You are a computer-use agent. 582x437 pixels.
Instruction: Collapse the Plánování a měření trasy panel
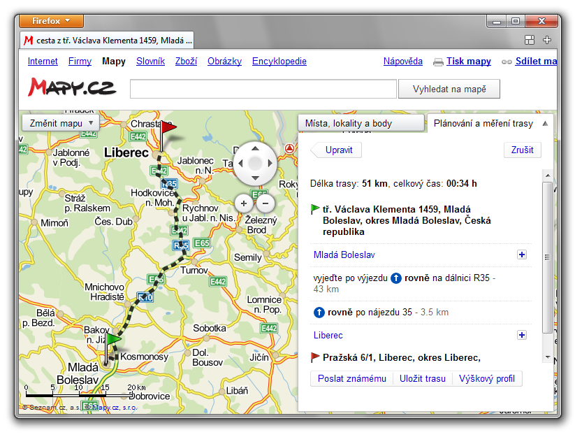545,123
